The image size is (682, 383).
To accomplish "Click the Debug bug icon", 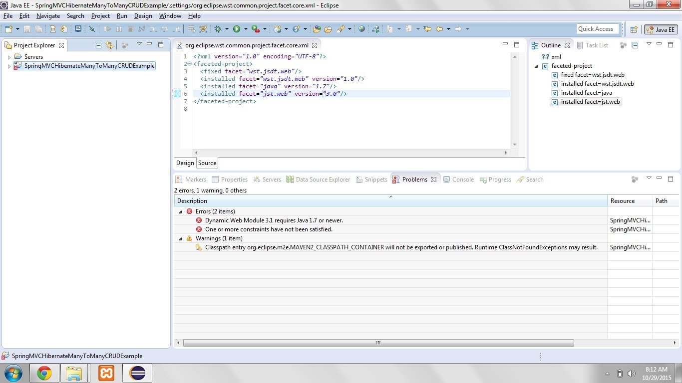I will point(218,29).
